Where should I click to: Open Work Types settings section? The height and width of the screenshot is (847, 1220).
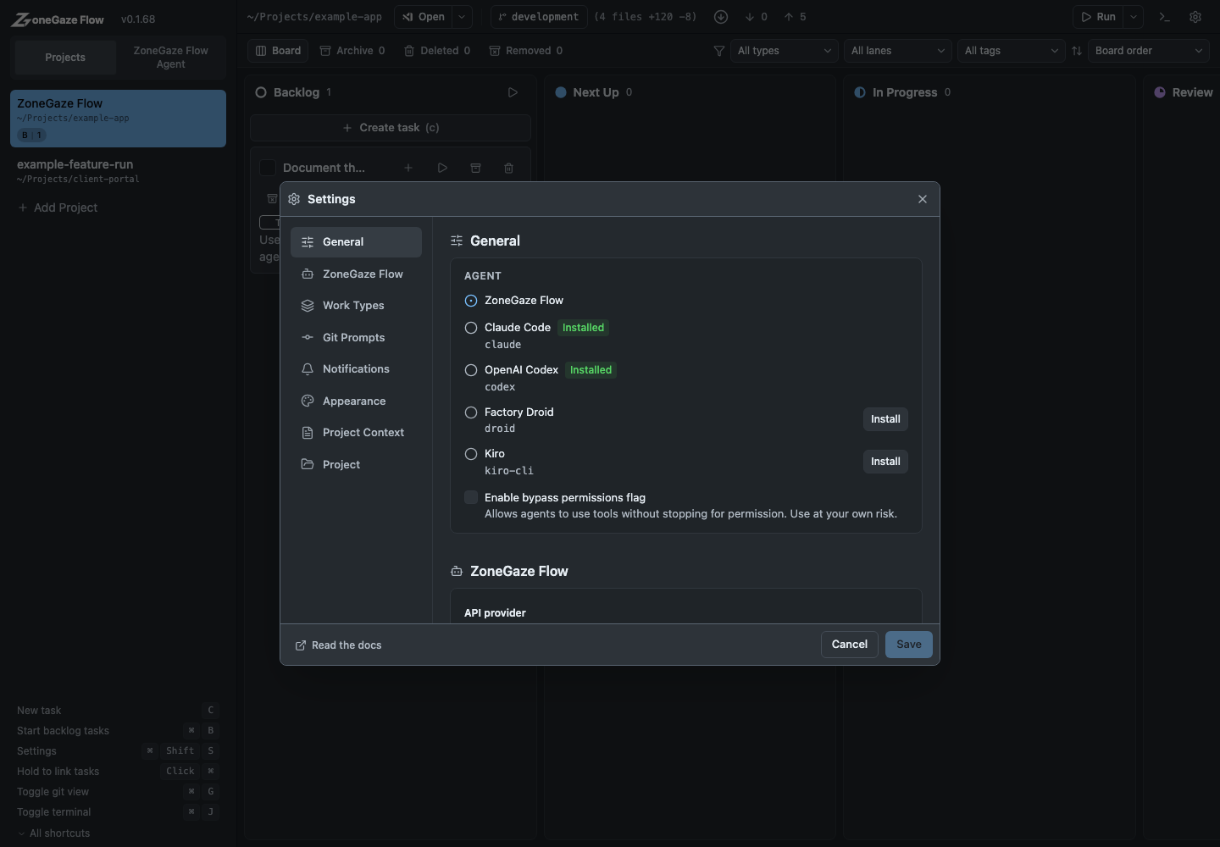click(x=356, y=306)
